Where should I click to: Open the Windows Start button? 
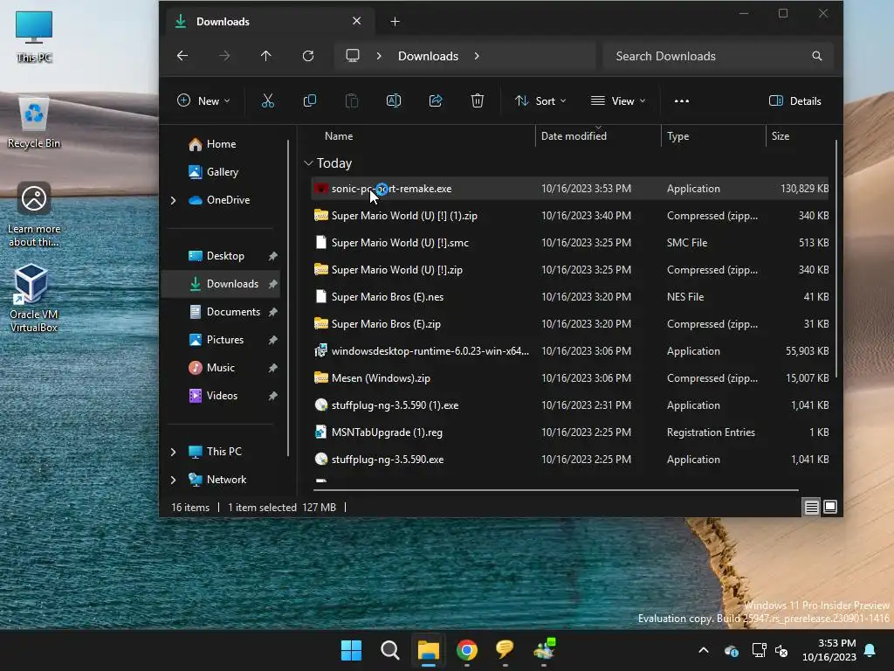(351, 650)
